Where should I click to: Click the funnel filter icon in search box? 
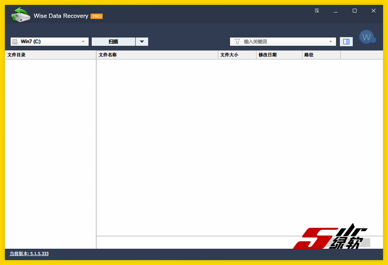pyautogui.click(x=237, y=41)
